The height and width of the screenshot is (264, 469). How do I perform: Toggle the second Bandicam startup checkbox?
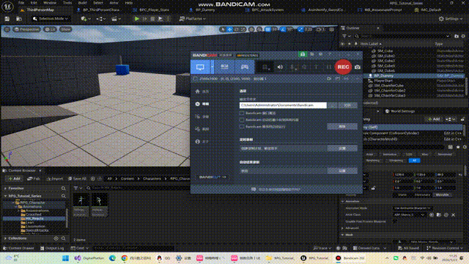242,120
